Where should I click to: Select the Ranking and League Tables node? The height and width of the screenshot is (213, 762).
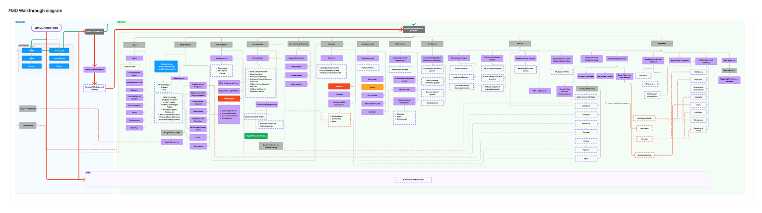pyautogui.click(x=198, y=128)
